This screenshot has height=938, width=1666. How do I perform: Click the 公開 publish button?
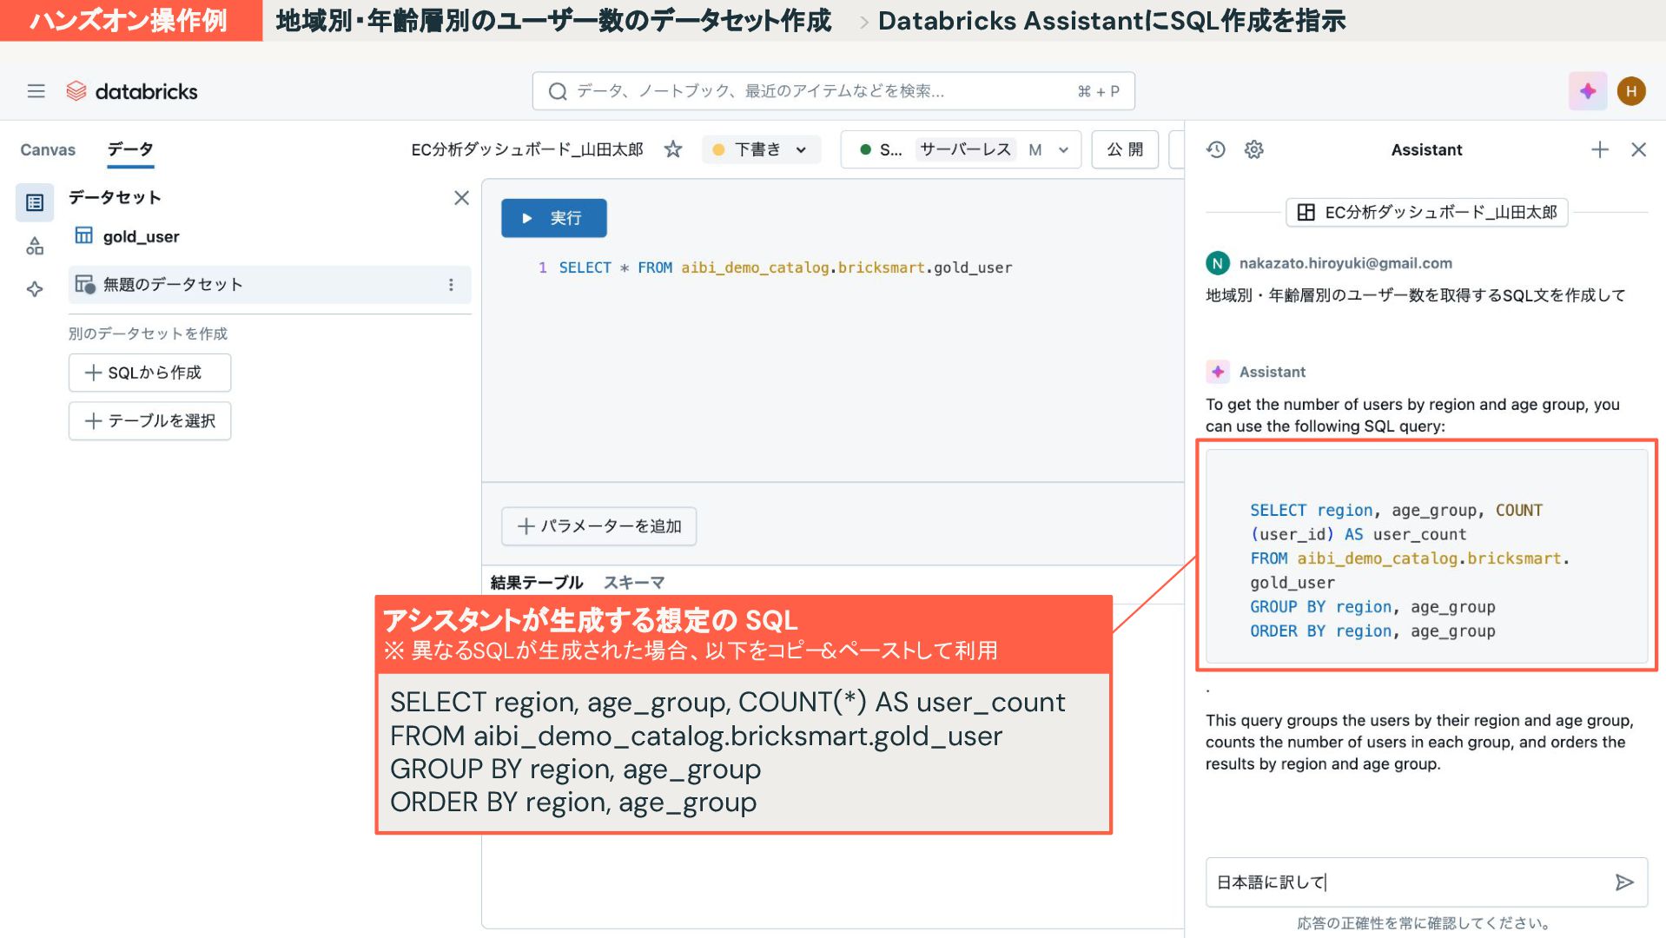pyautogui.click(x=1125, y=149)
